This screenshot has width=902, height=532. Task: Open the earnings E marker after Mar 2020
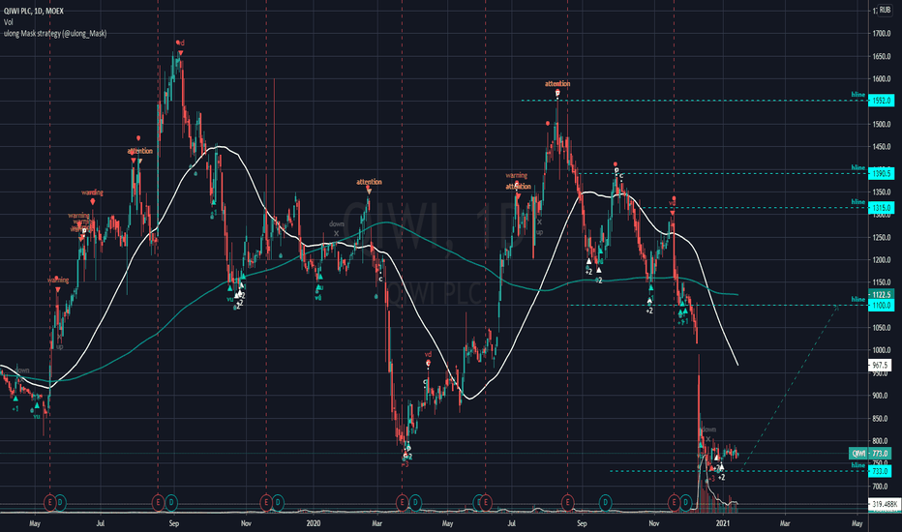402,503
